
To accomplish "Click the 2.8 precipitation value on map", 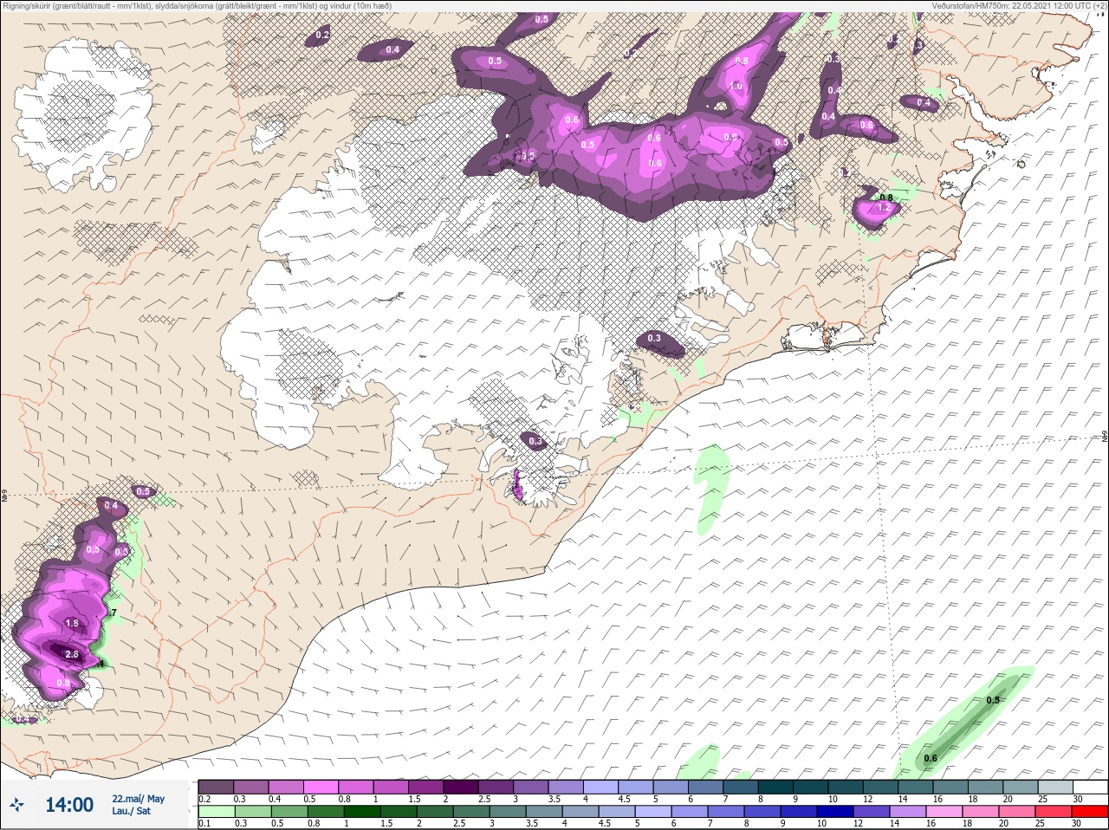I will (72, 655).
